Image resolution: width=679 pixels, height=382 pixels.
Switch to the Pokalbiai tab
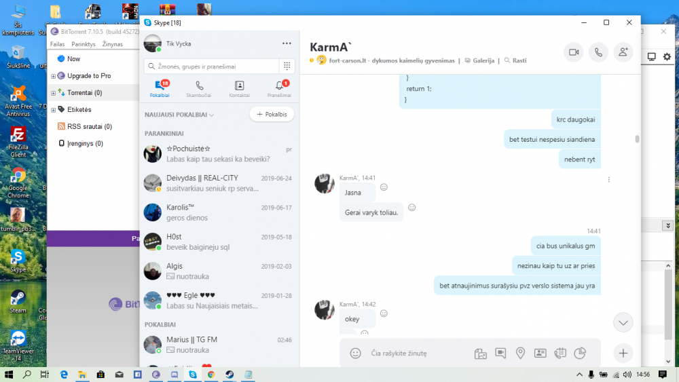[160, 89]
